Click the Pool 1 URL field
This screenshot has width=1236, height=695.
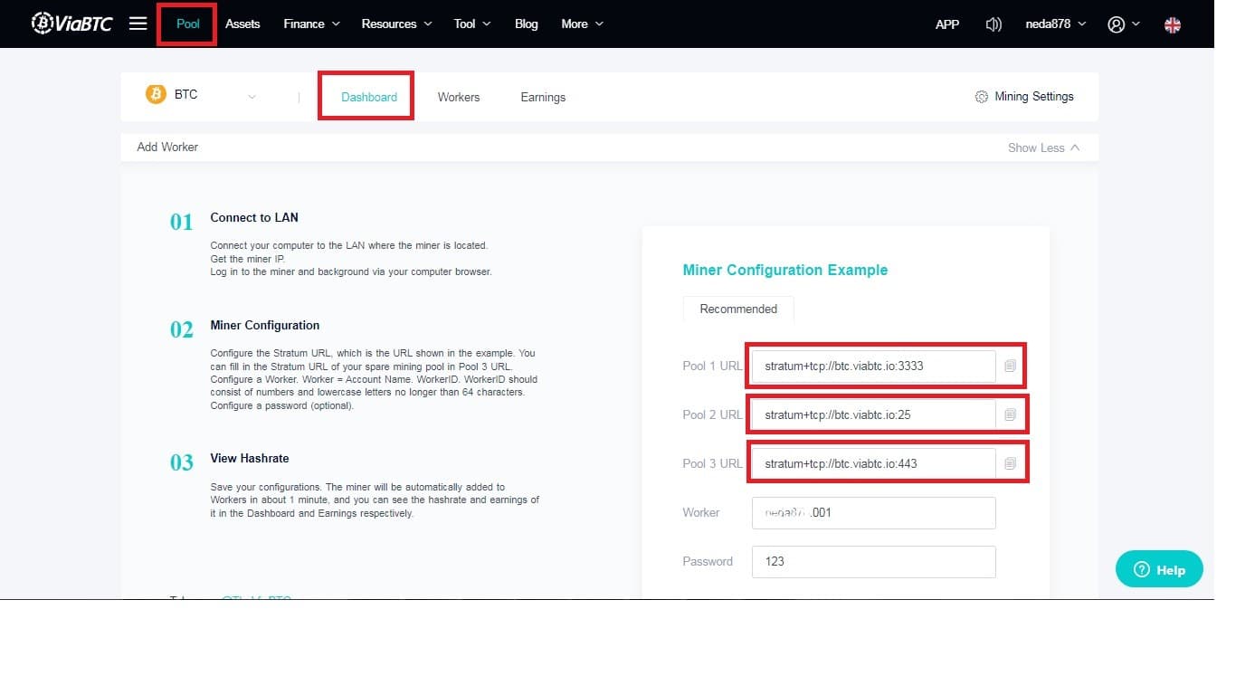click(874, 367)
